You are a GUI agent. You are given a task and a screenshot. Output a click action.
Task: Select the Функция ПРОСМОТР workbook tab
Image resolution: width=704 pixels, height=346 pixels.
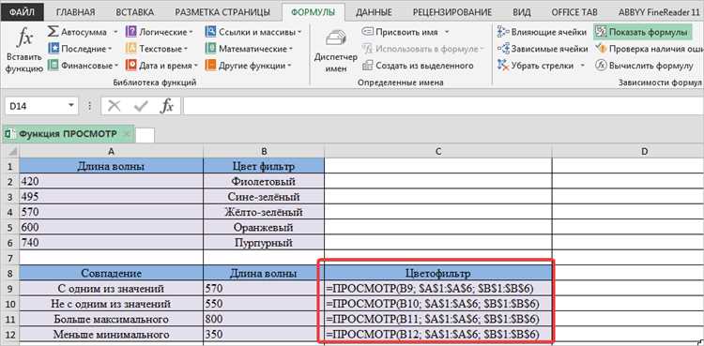pos(68,134)
